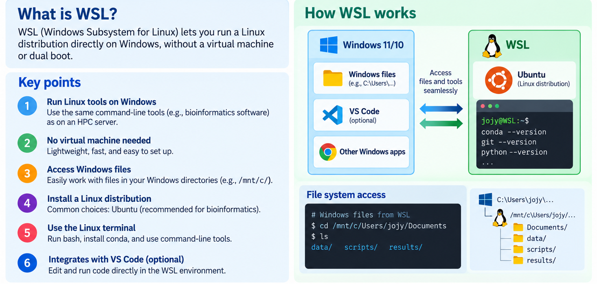Click the Tux penguin beside the WSL heading
Image resolution: width=597 pixels, height=284 pixels.
(x=492, y=46)
